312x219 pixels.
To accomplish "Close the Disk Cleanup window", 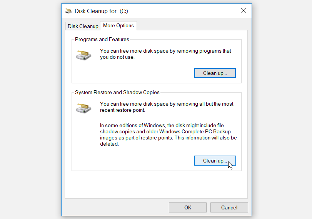I will point(243,11).
